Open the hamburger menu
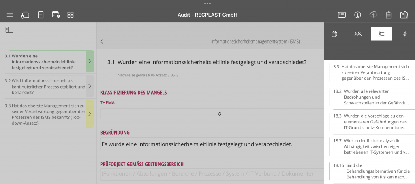The image size is (415, 184). click(x=10, y=15)
